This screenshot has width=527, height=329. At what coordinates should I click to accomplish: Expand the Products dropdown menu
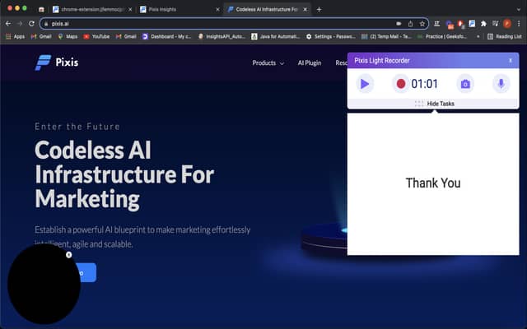(268, 63)
